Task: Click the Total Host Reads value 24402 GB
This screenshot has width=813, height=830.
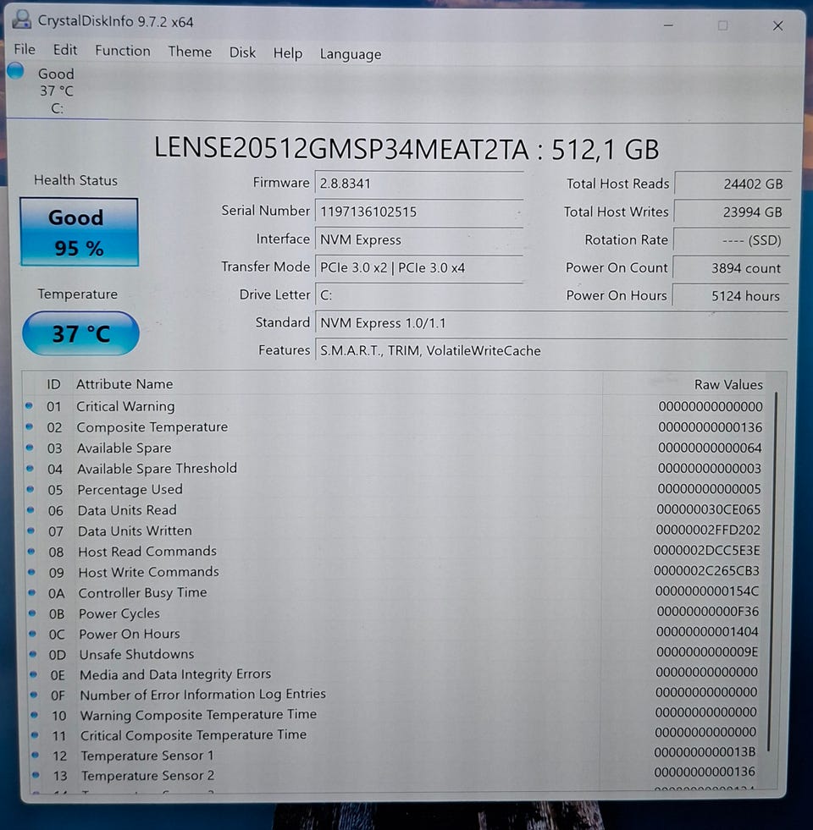Action: tap(733, 184)
